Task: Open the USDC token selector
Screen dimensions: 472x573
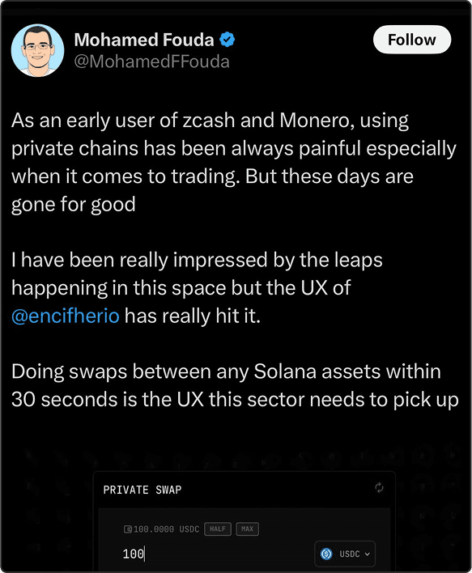Action: click(345, 554)
